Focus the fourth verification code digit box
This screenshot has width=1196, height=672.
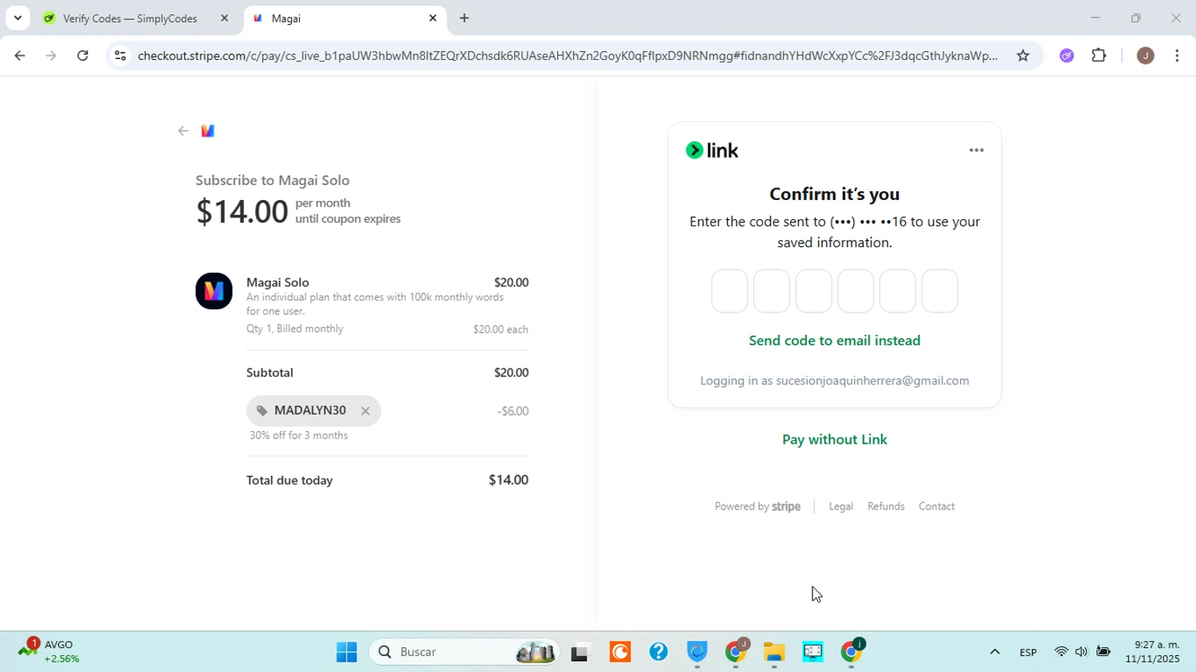(856, 291)
